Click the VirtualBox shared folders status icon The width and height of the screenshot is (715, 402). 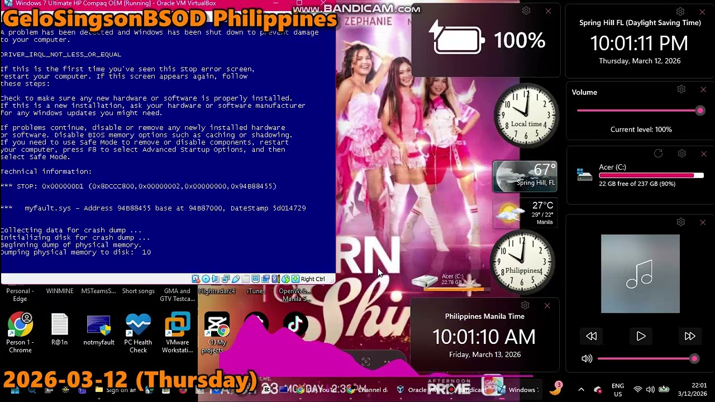(x=246, y=279)
